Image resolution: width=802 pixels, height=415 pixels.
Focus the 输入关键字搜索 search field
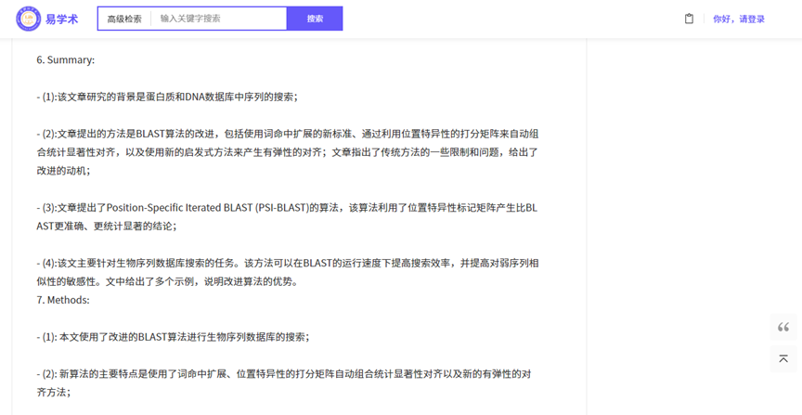point(218,19)
